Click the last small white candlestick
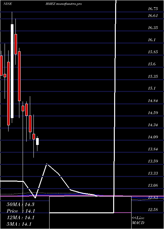This screenshot has height=229, width=164. coord(37,142)
